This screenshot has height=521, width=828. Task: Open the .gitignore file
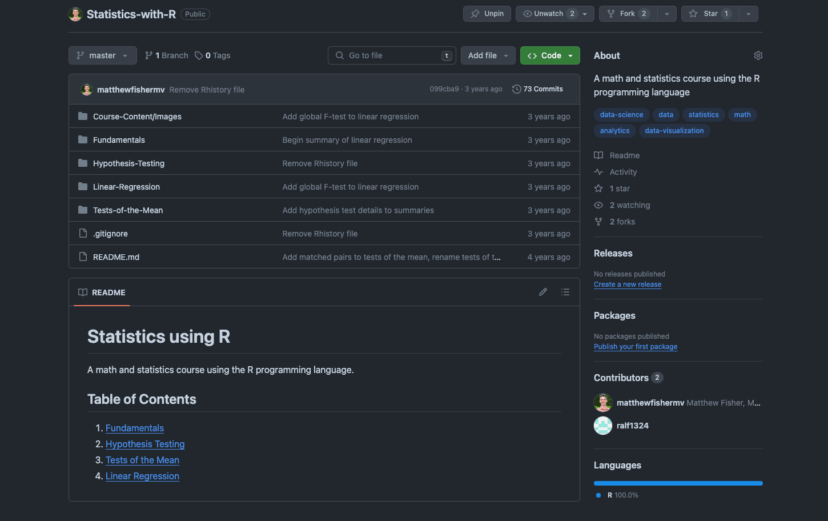[110, 234]
